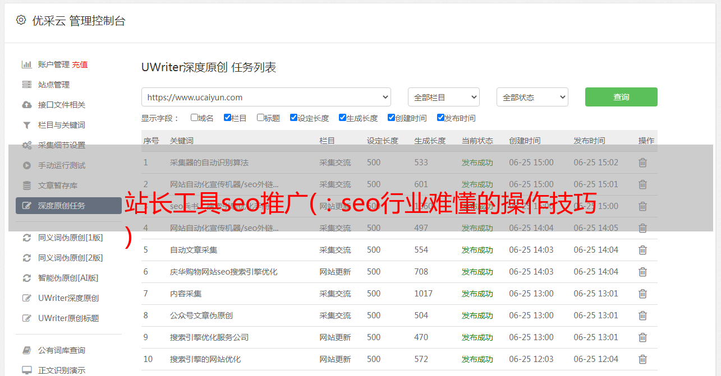Click 创建时间 06-25 12:03 cell
The height and width of the screenshot is (376, 721).
(x=531, y=359)
